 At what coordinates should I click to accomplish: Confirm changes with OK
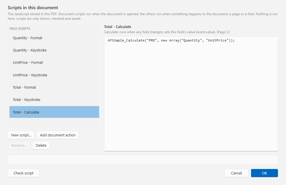pos(265,173)
